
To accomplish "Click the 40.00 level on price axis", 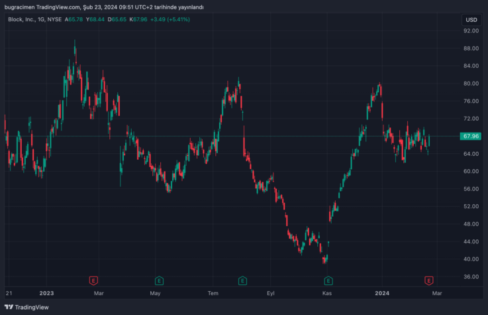I will 471,259.
